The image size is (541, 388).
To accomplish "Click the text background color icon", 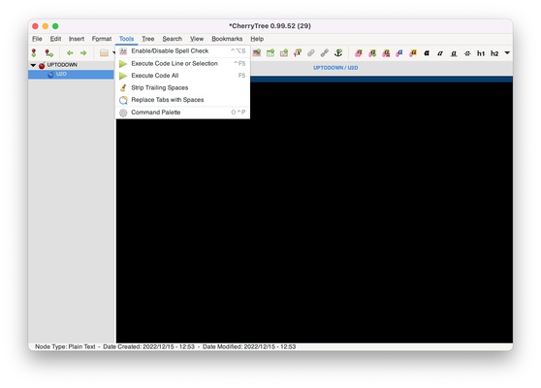I will tap(413, 53).
